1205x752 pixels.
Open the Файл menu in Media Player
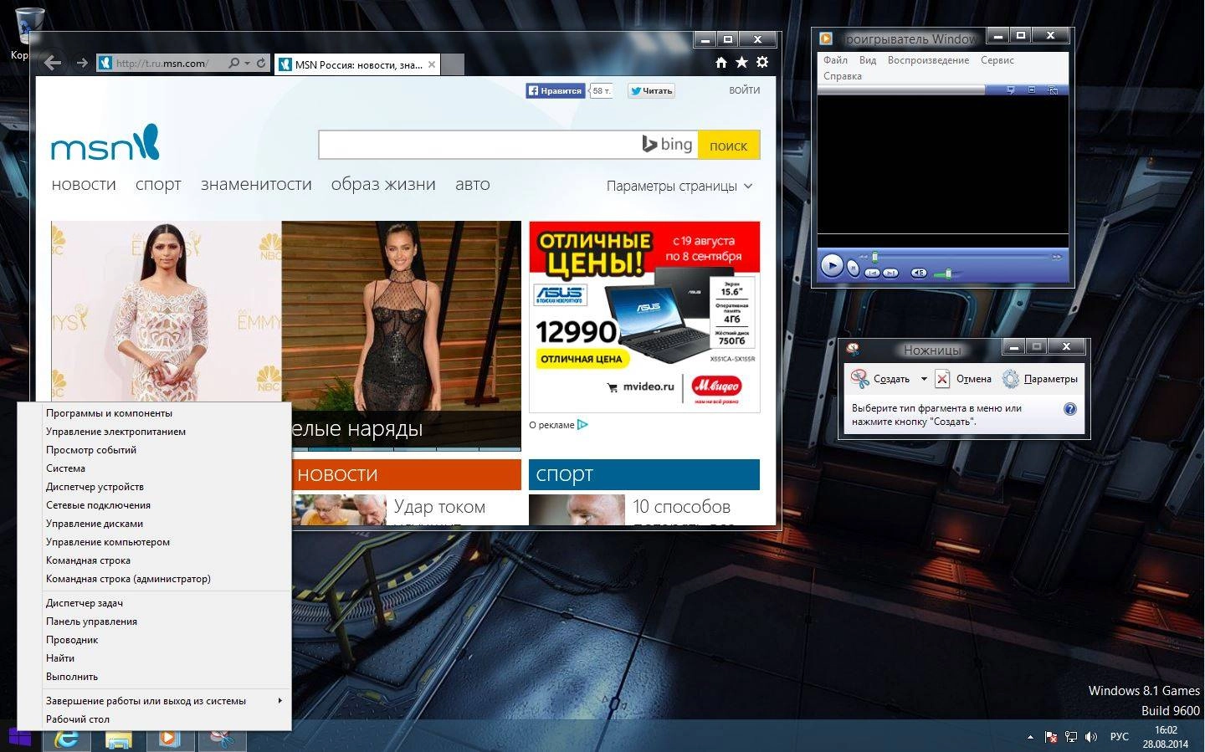point(835,60)
